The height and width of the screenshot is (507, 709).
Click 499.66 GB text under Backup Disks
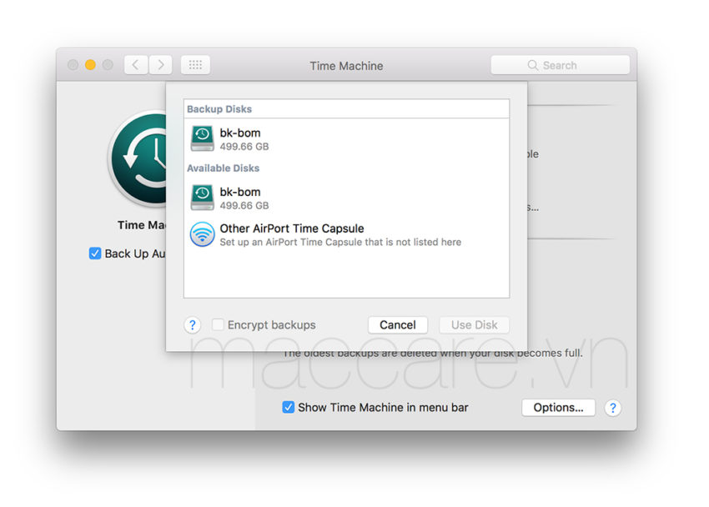coord(244,147)
